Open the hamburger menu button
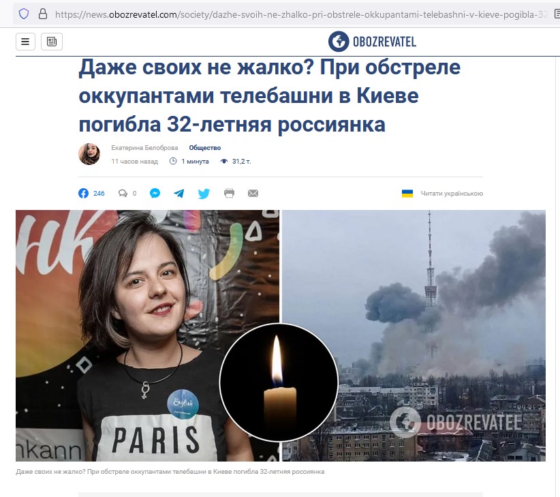The width and height of the screenshot is (560, 497). (25, 42)
